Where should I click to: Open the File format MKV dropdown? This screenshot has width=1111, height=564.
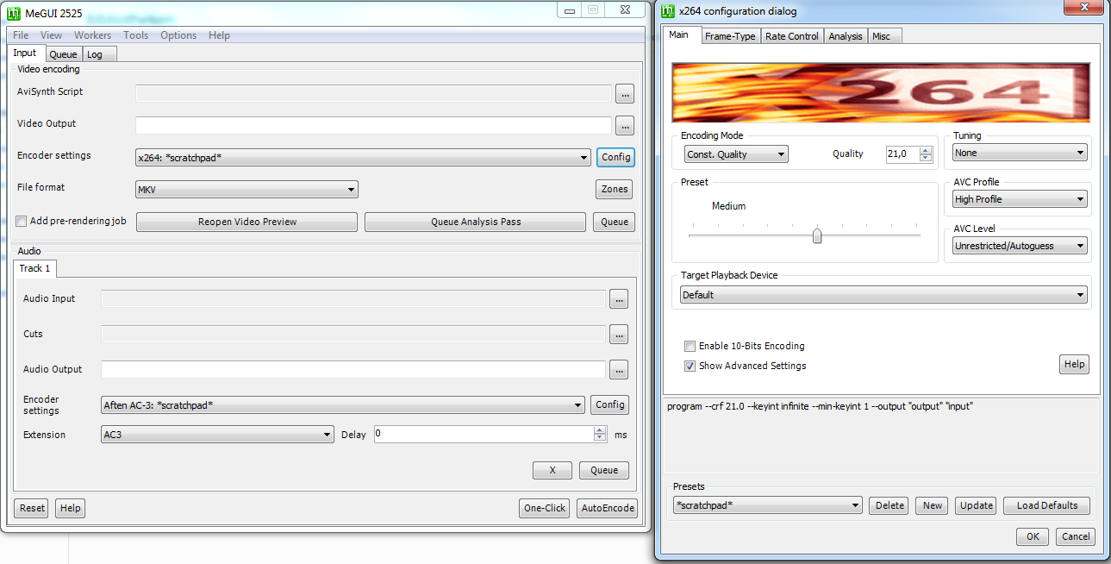click(247, 190)
